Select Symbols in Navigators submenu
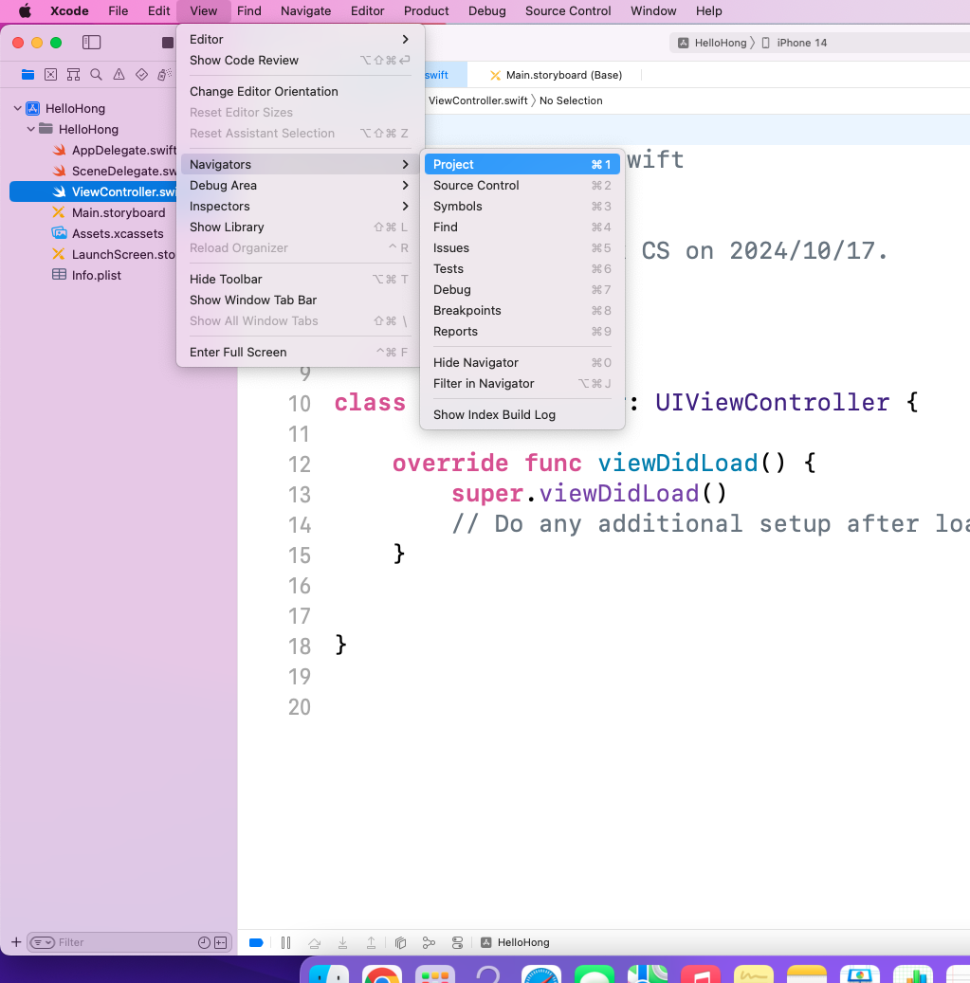 click(x=522, y=207)
